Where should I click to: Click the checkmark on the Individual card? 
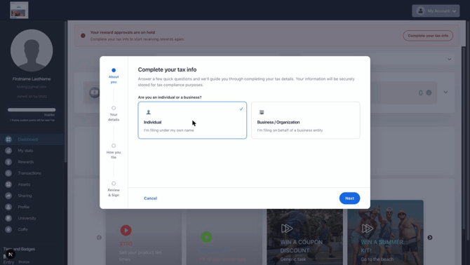coord(241,109)
